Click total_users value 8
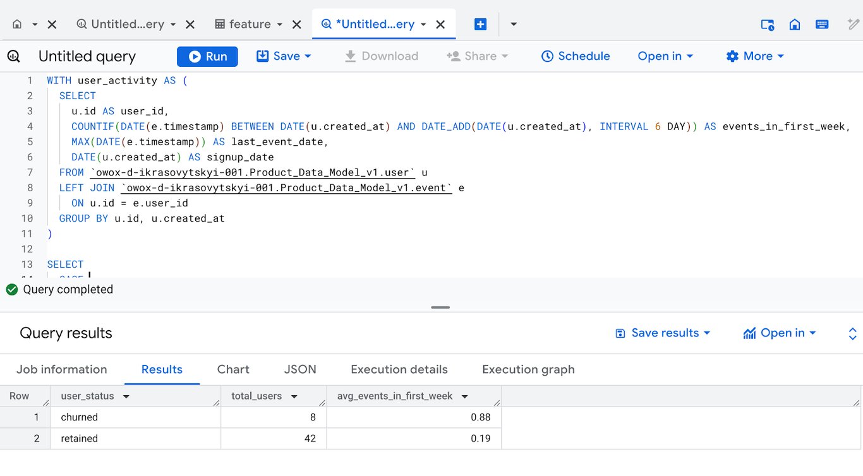The height and width of the screenshot is (476, 863). click(313, 417)
